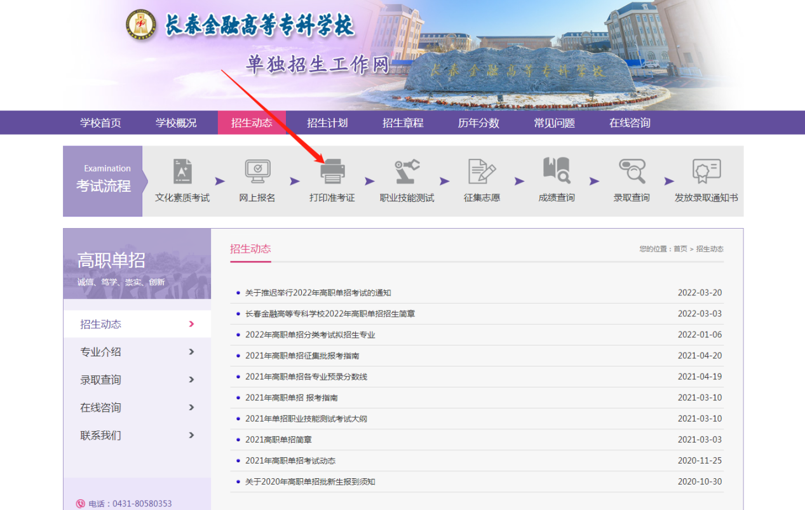Click the phone icon beside 0431-80580353
This screenshot has width=805, height=510.
[x=80, y=504]
